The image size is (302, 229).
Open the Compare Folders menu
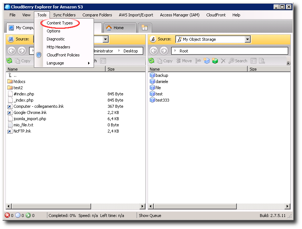[97, 15]
